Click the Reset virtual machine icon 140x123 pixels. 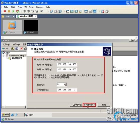(x=18, y=11)
